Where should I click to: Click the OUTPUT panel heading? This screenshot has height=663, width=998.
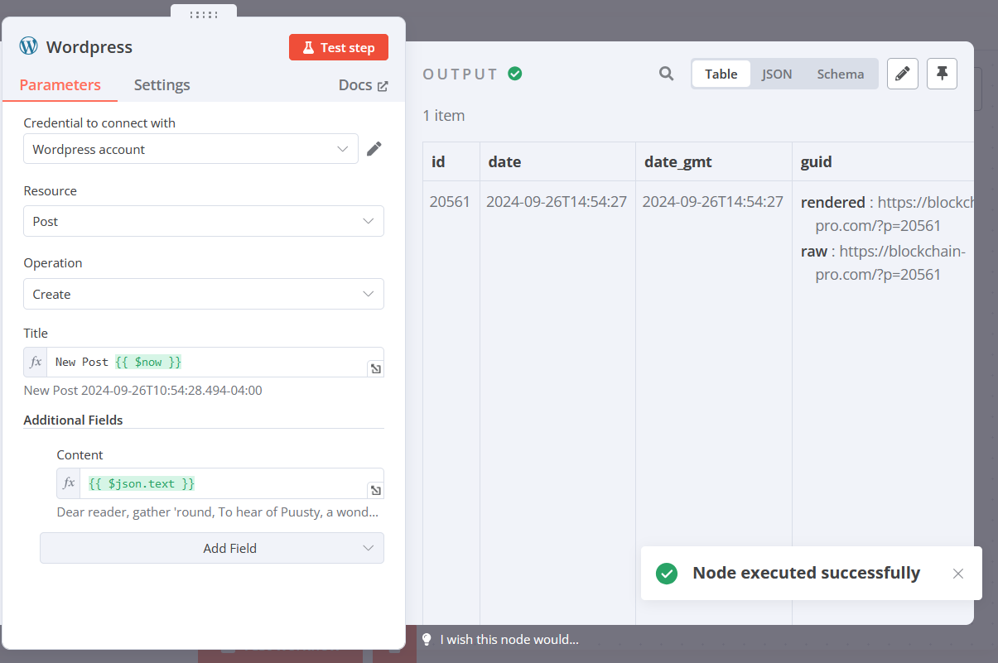point(460,74)
